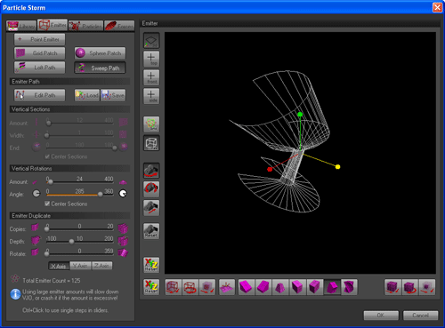Load an emitter path
Image resolution: width=445 pixels, height=328 pixels.
pyautogui.click(x=87, y=95)
